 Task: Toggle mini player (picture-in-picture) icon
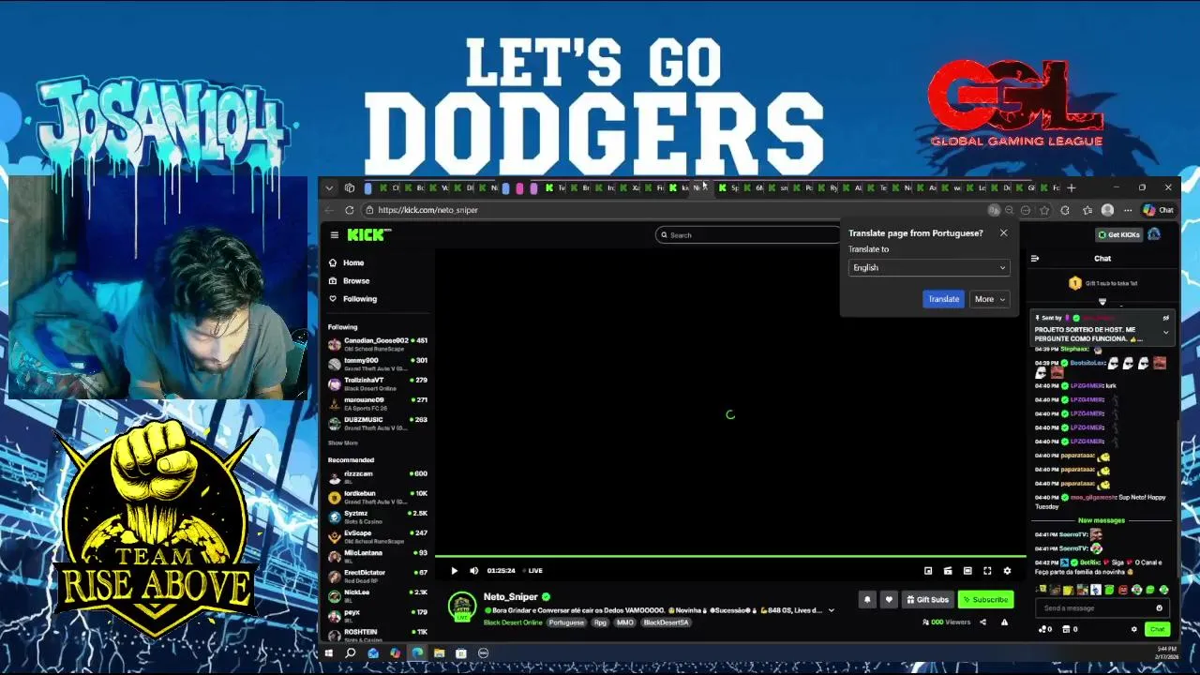pos(928,570)
